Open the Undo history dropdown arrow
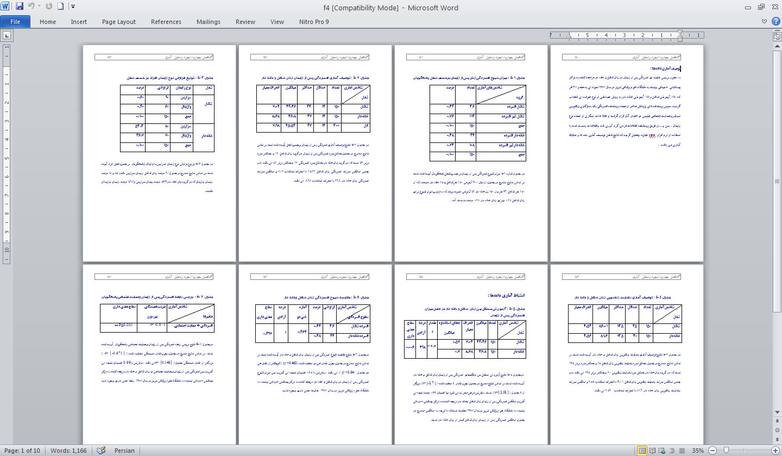782x456 pixels. tap(39, 7)
